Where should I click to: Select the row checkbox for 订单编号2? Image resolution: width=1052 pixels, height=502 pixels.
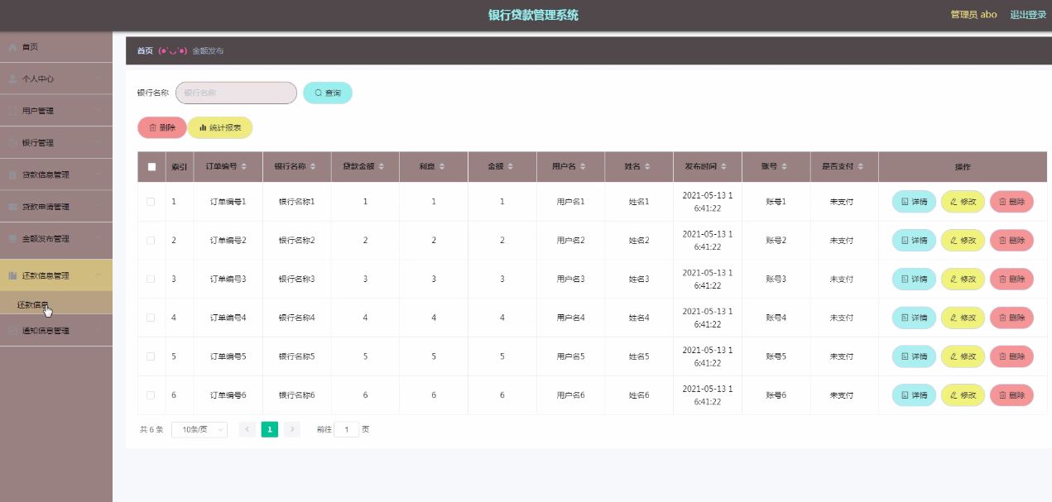[x=151, y=241]
